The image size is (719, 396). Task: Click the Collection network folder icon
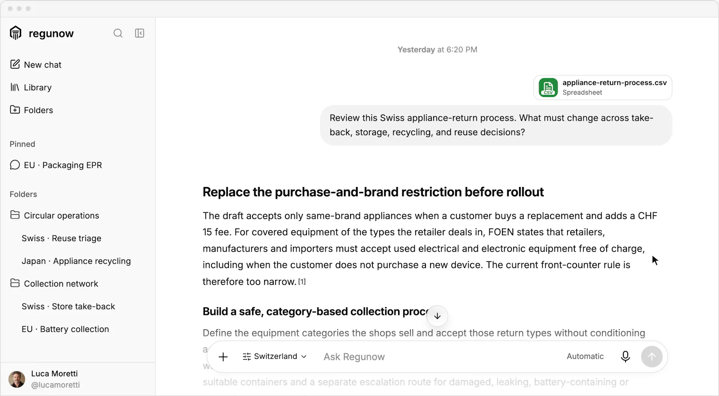[15, 283]
